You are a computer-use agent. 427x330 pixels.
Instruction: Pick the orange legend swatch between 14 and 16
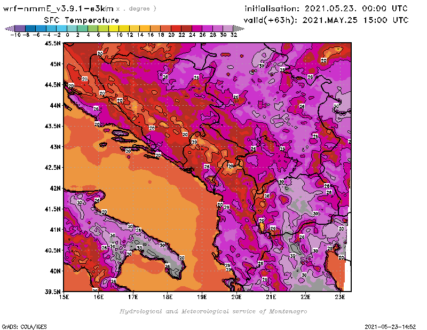pyautogui.click(x=145, y=28)
